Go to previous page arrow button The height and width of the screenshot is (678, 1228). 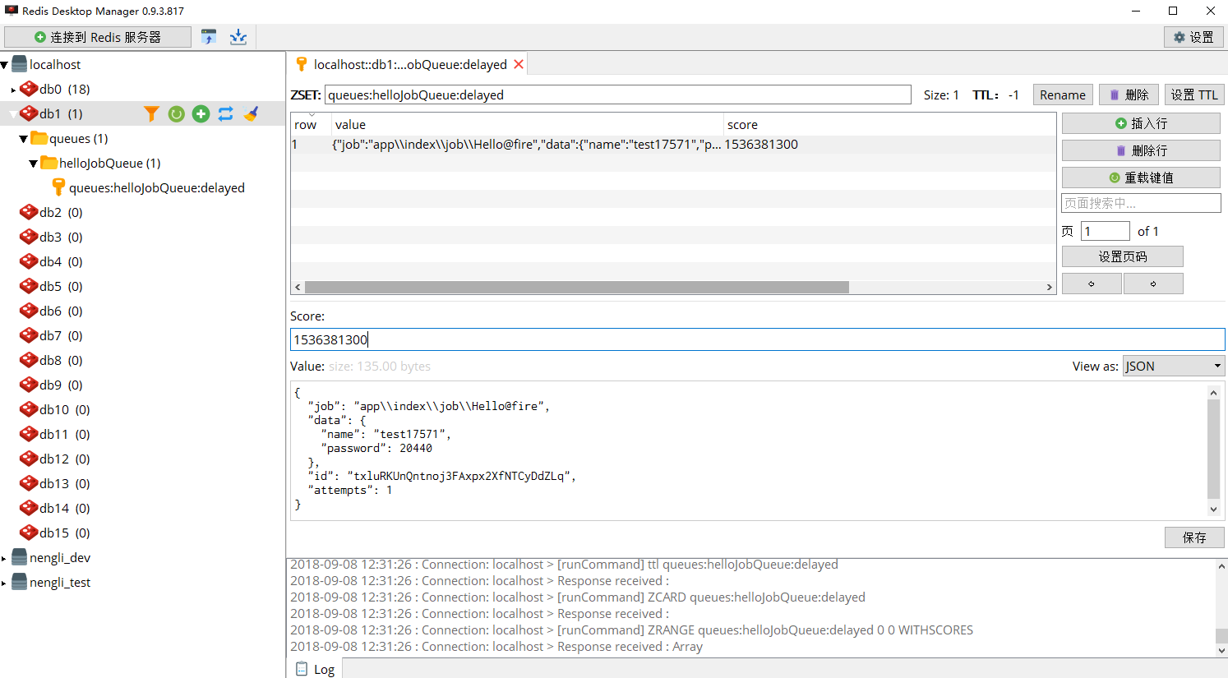(1092, 284)
